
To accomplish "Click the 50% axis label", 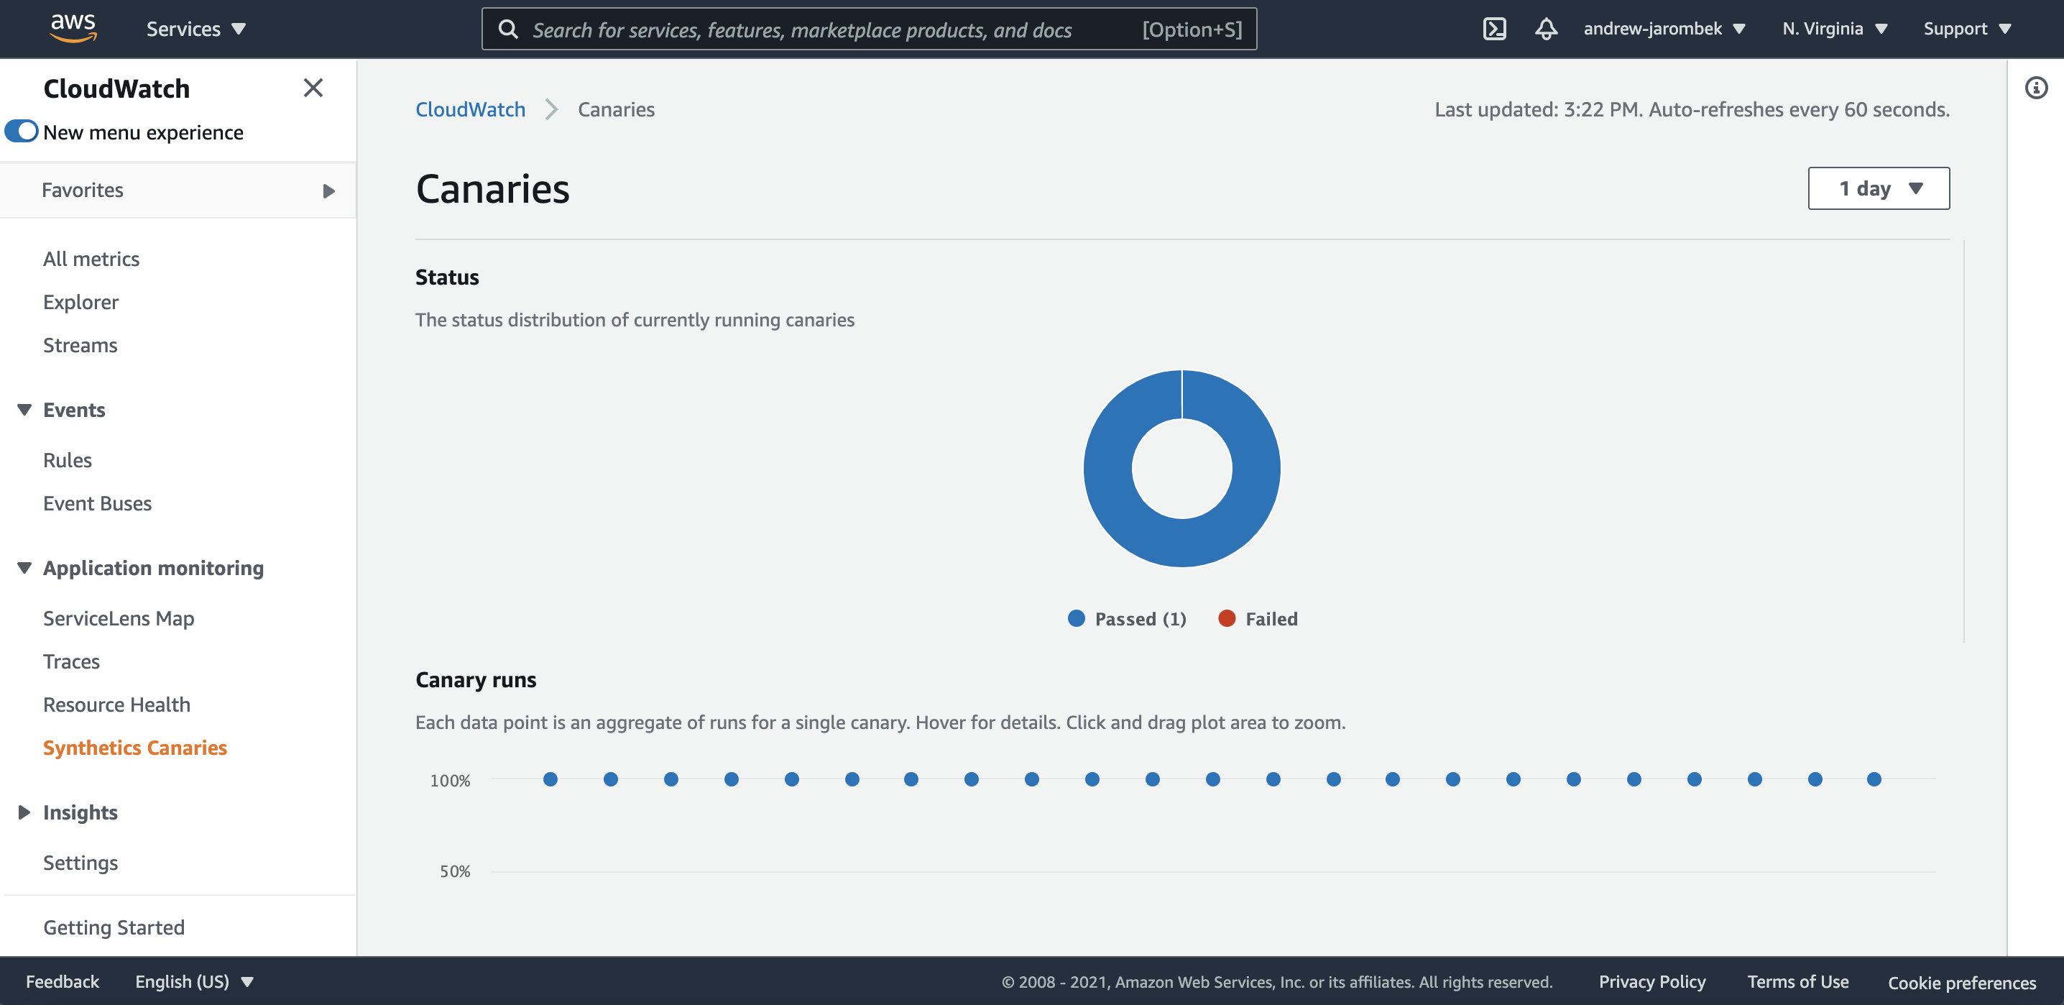I will [455, 871].
